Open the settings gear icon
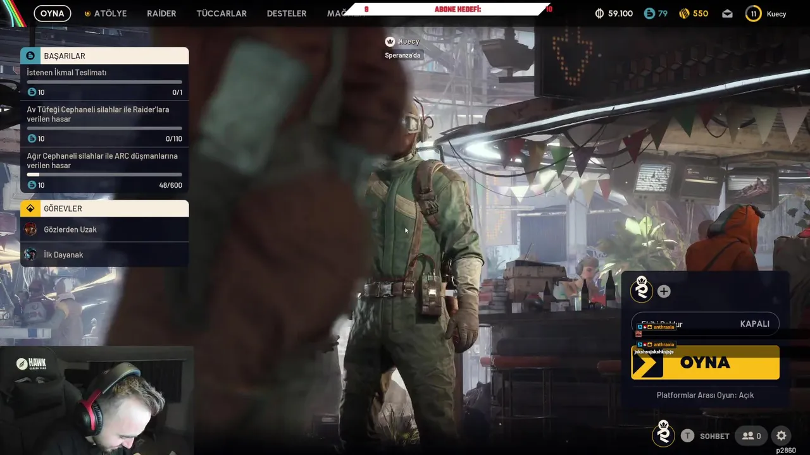810x455 pixels. click(782, 435)
